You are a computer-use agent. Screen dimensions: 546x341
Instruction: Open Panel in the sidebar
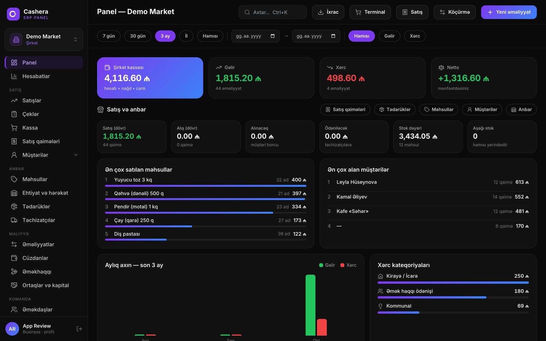pyautogui.click(x=44, y=62)
